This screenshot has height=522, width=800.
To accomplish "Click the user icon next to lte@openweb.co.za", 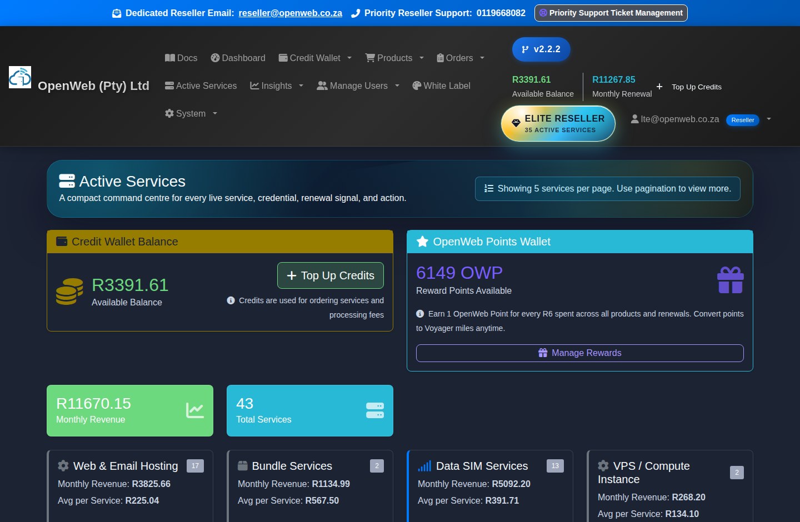I will click(635, 119).
